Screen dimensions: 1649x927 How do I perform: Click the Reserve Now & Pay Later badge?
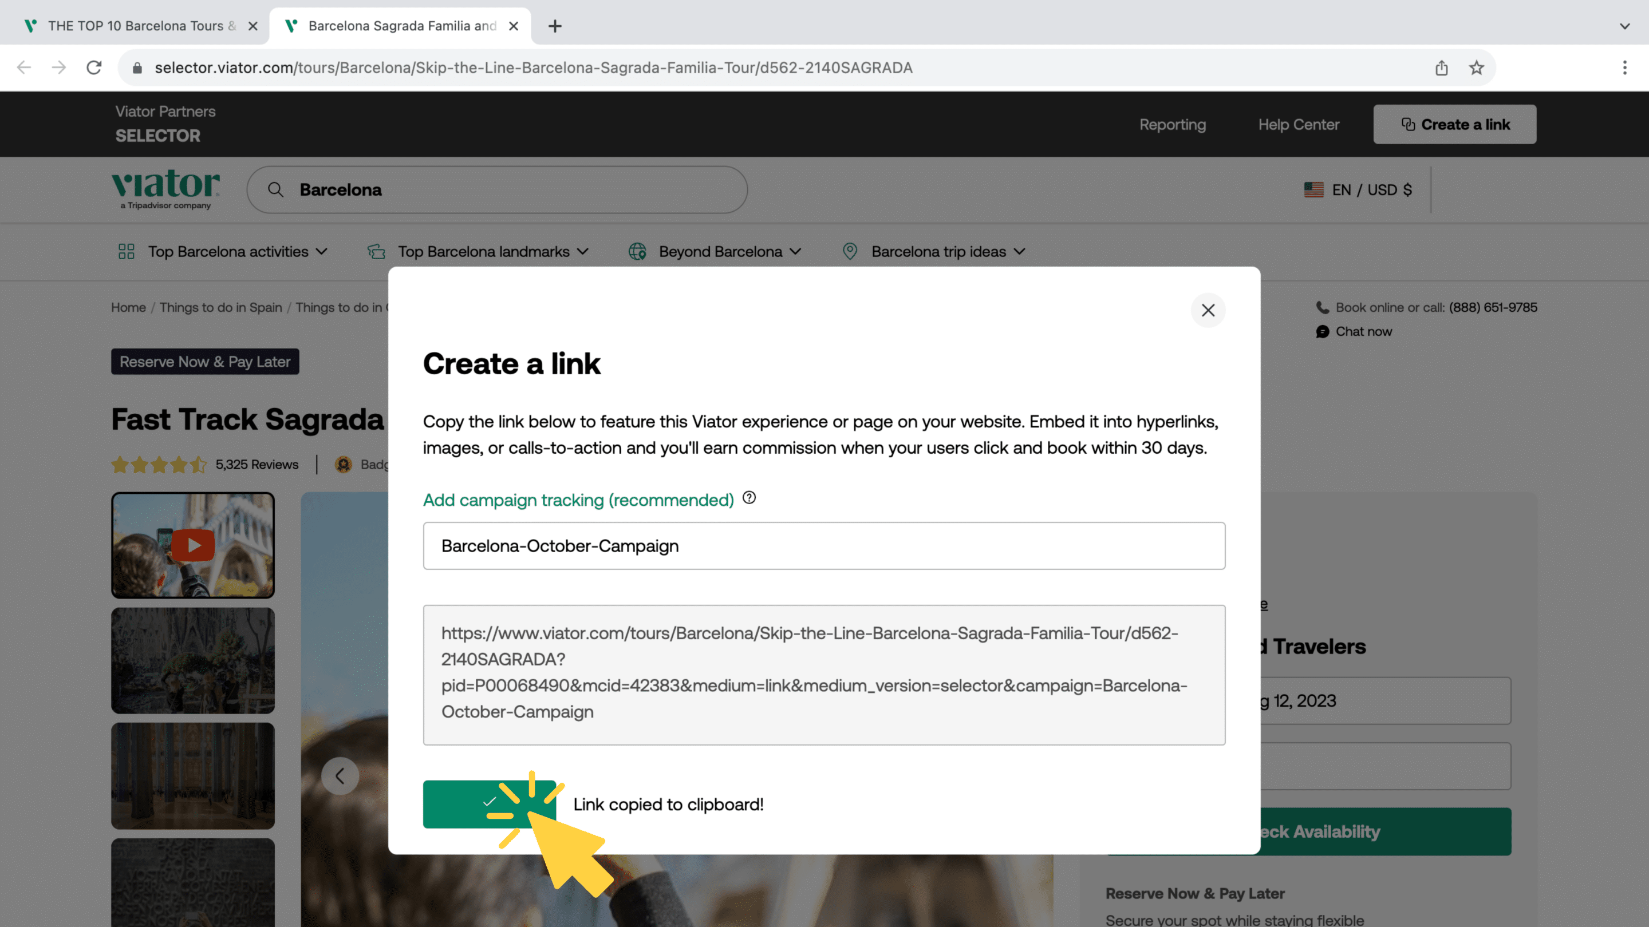pyautogui.click(x=205, y=362)
